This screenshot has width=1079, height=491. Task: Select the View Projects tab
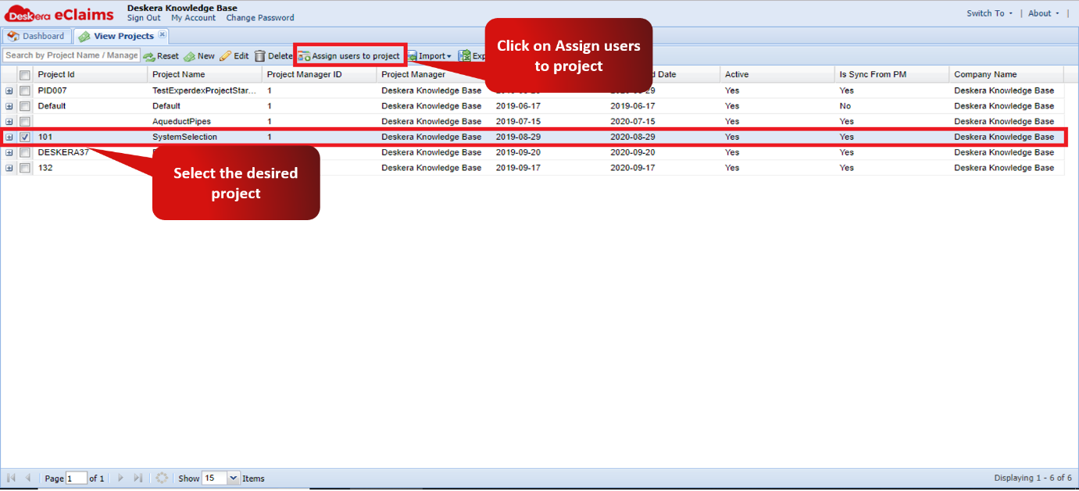tap(121, 36)
